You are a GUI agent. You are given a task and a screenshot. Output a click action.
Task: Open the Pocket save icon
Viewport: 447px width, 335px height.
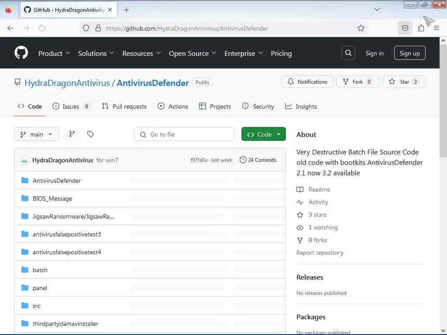point(405,28)
